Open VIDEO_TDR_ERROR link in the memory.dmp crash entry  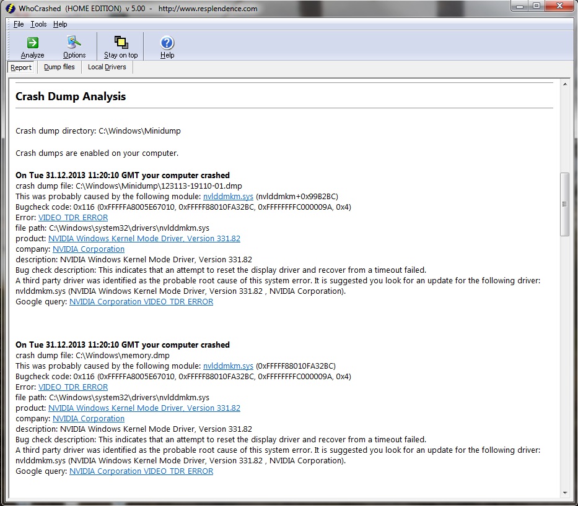click(73, 387)
